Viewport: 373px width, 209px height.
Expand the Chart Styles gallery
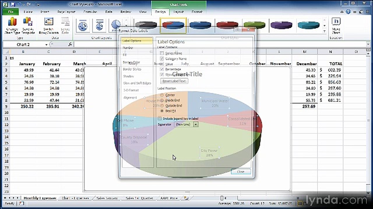click(325, 31)
